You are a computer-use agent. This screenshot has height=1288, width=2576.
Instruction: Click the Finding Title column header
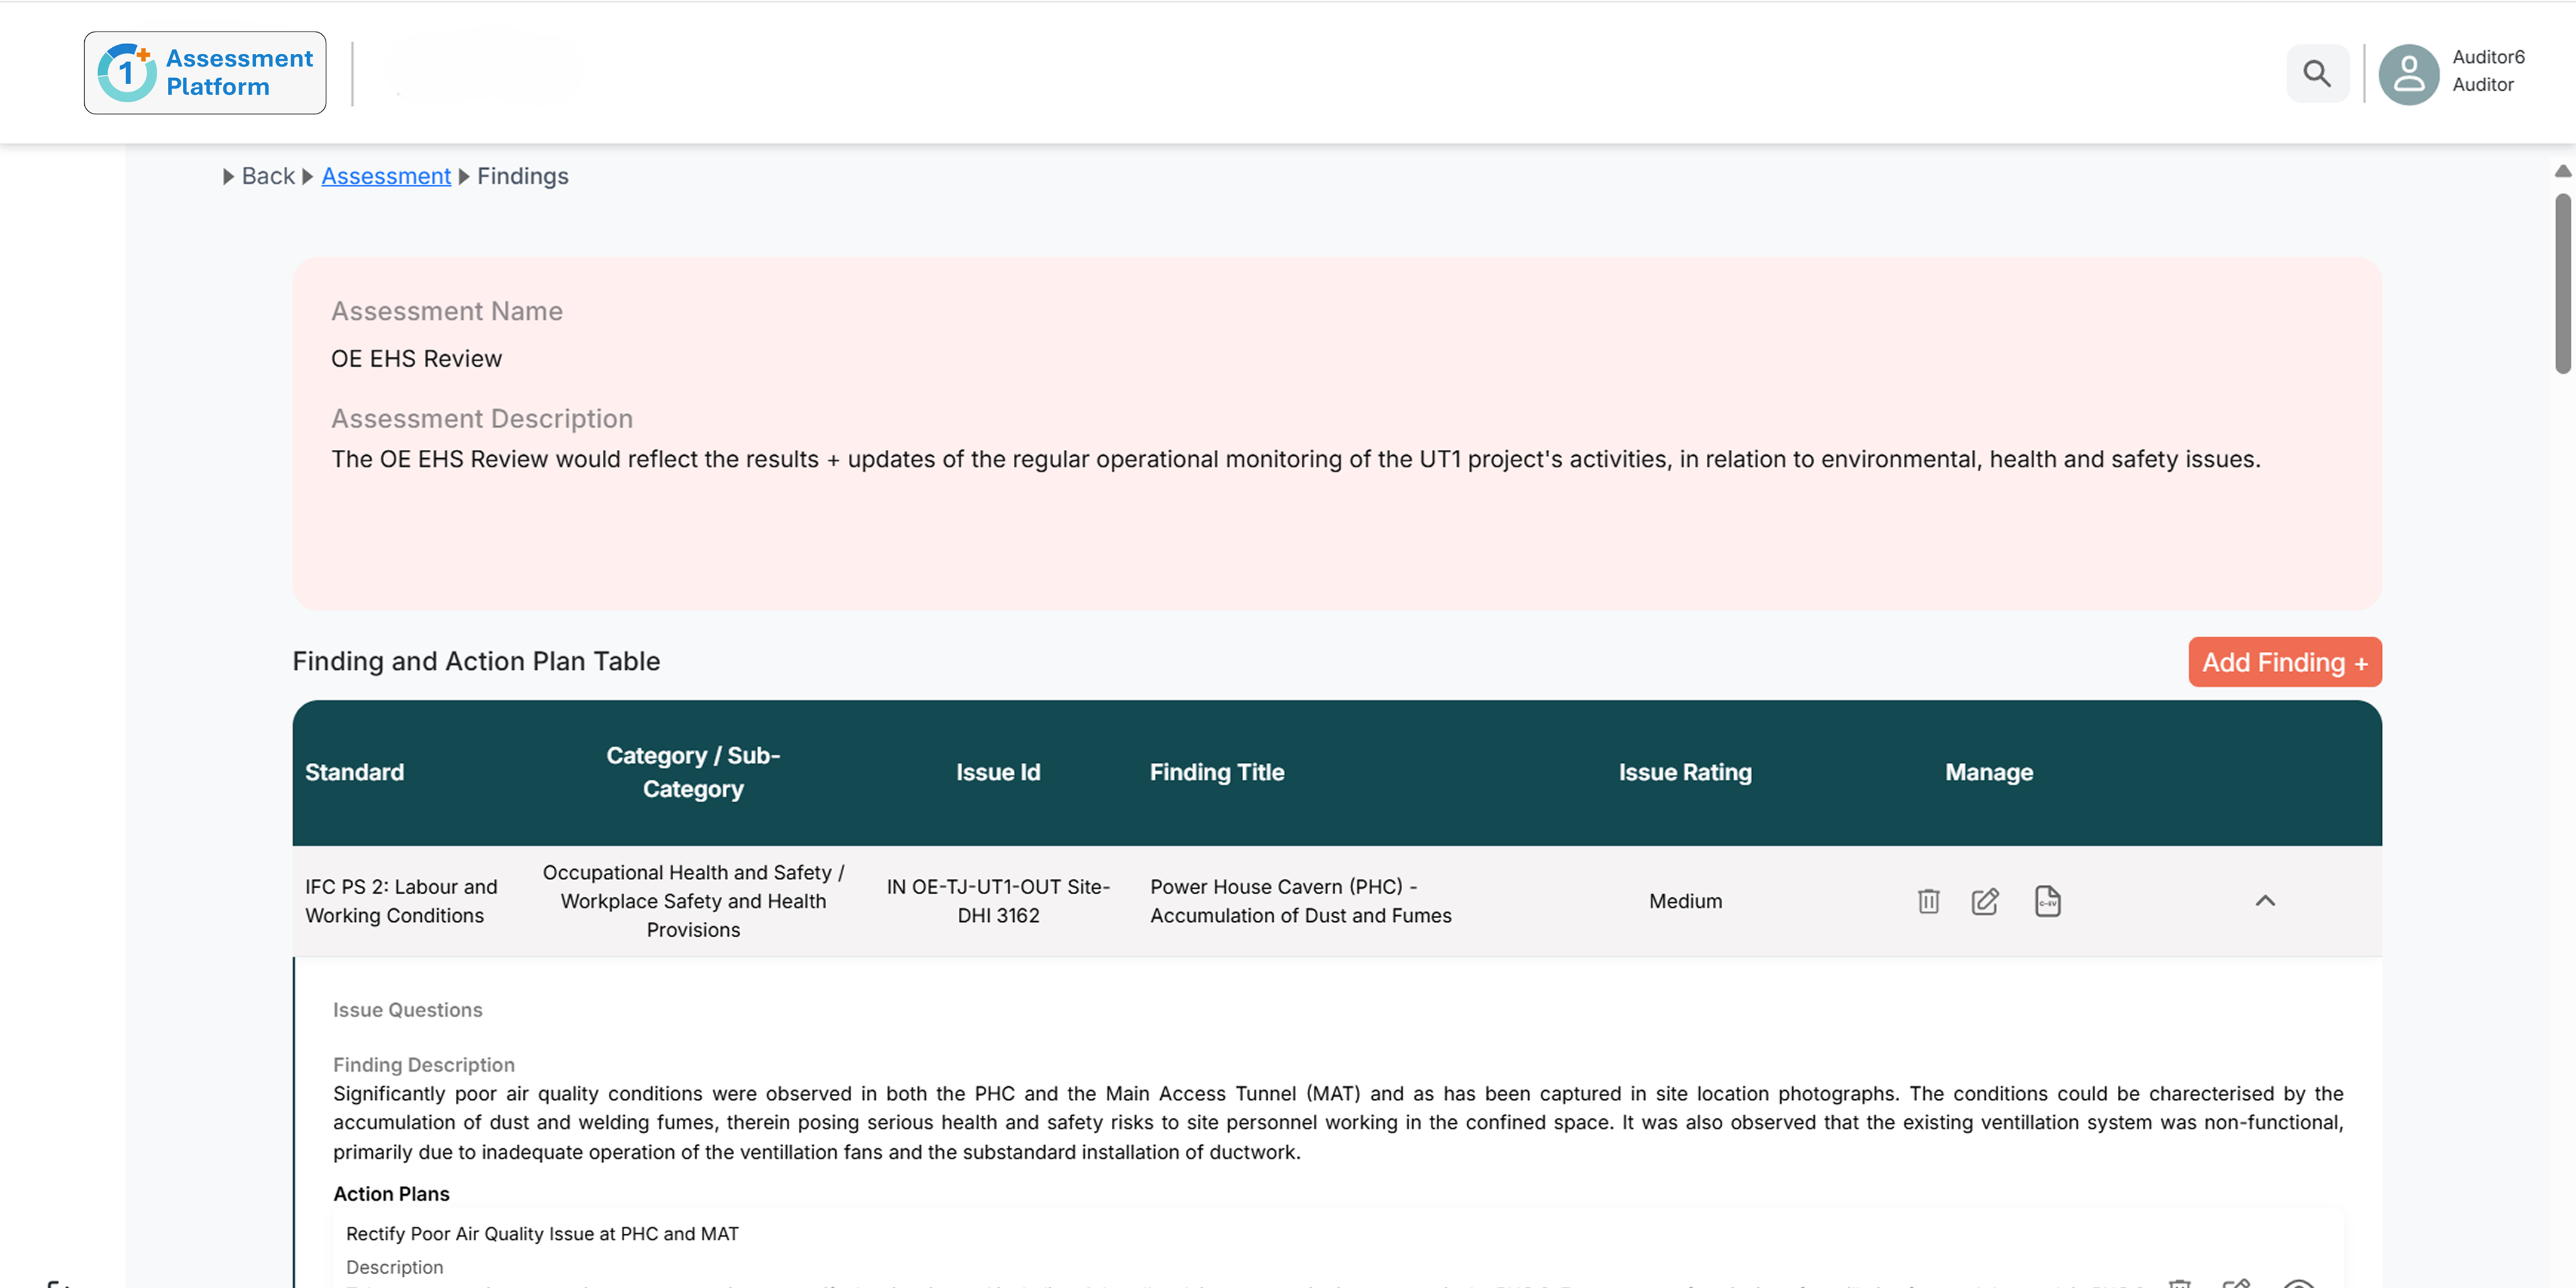(x=1216, y=772)
